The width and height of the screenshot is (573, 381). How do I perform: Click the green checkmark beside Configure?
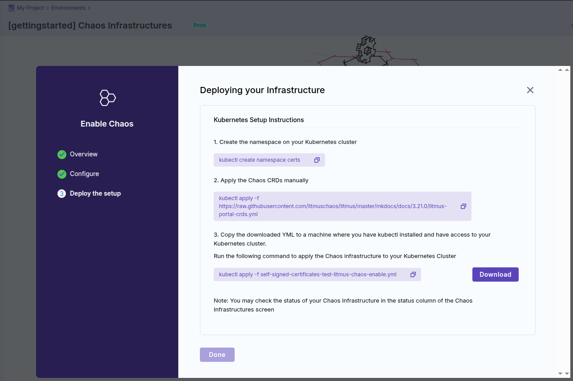click(62, 174)
